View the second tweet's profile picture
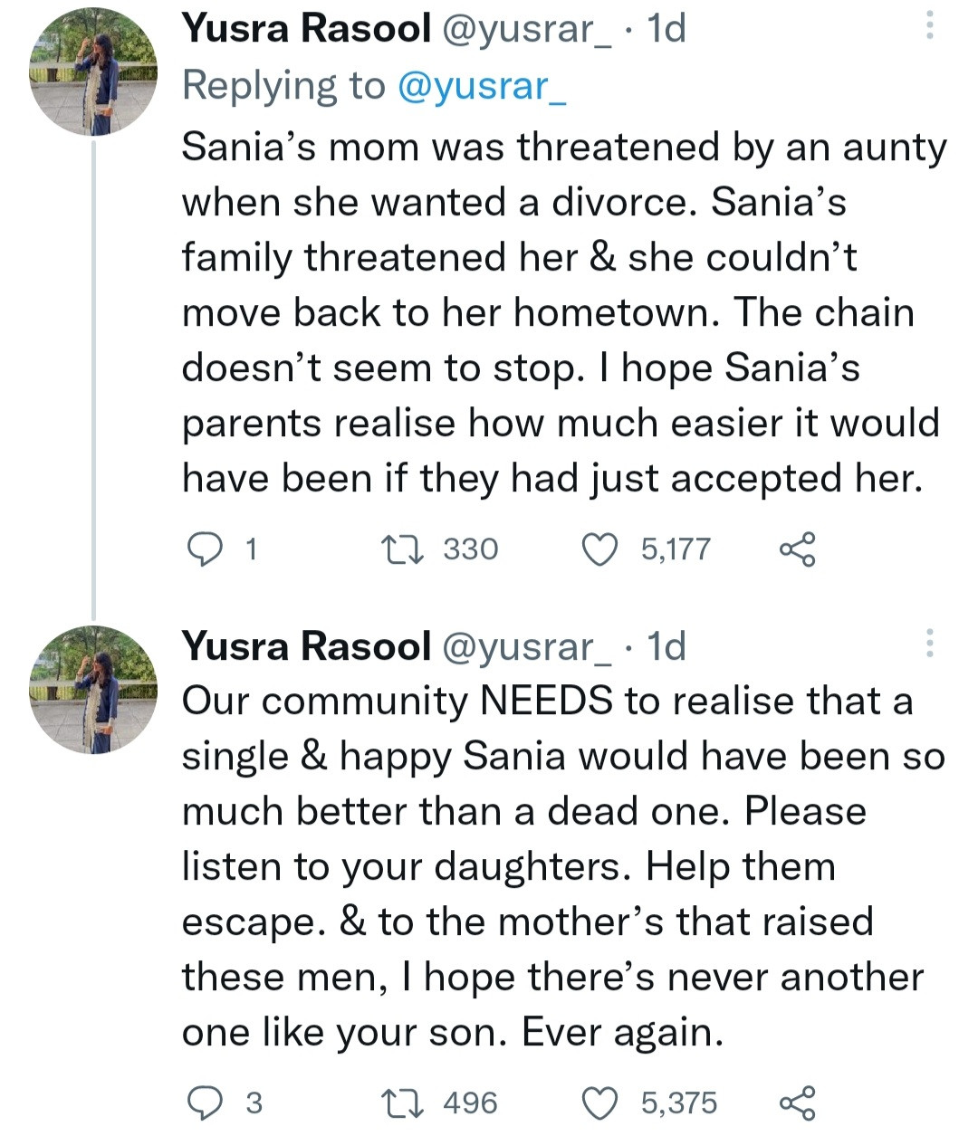 (93, 690)
